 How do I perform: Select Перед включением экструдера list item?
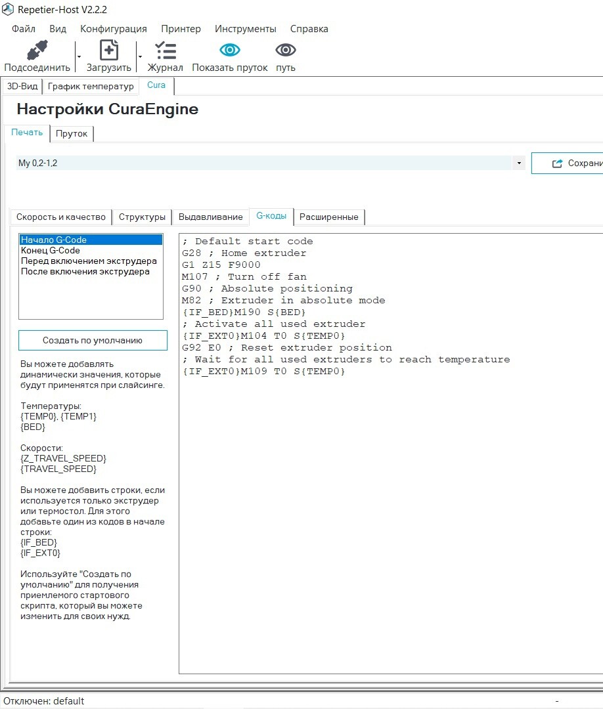click(x=91, y=261)
